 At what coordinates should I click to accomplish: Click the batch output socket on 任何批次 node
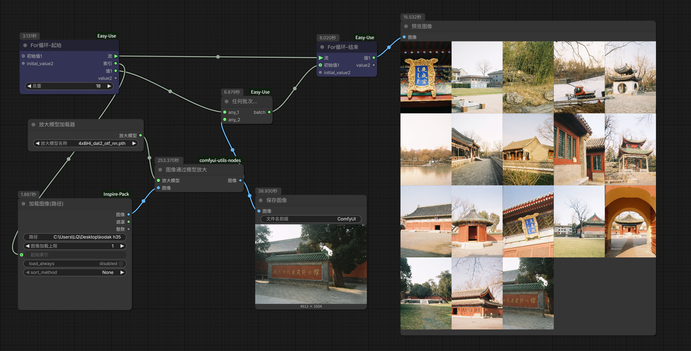coord(269,112)
